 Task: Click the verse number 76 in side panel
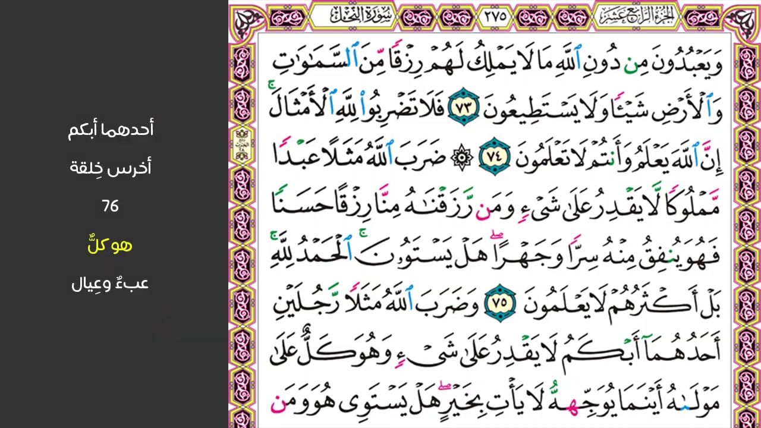coord(111,206)
